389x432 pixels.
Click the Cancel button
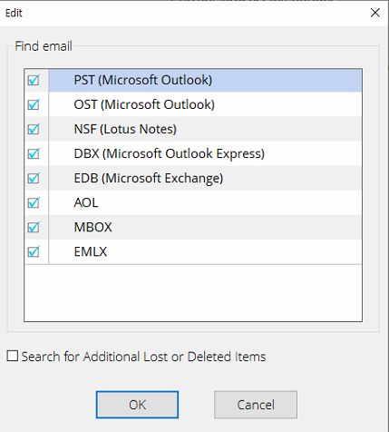(256, 405)
